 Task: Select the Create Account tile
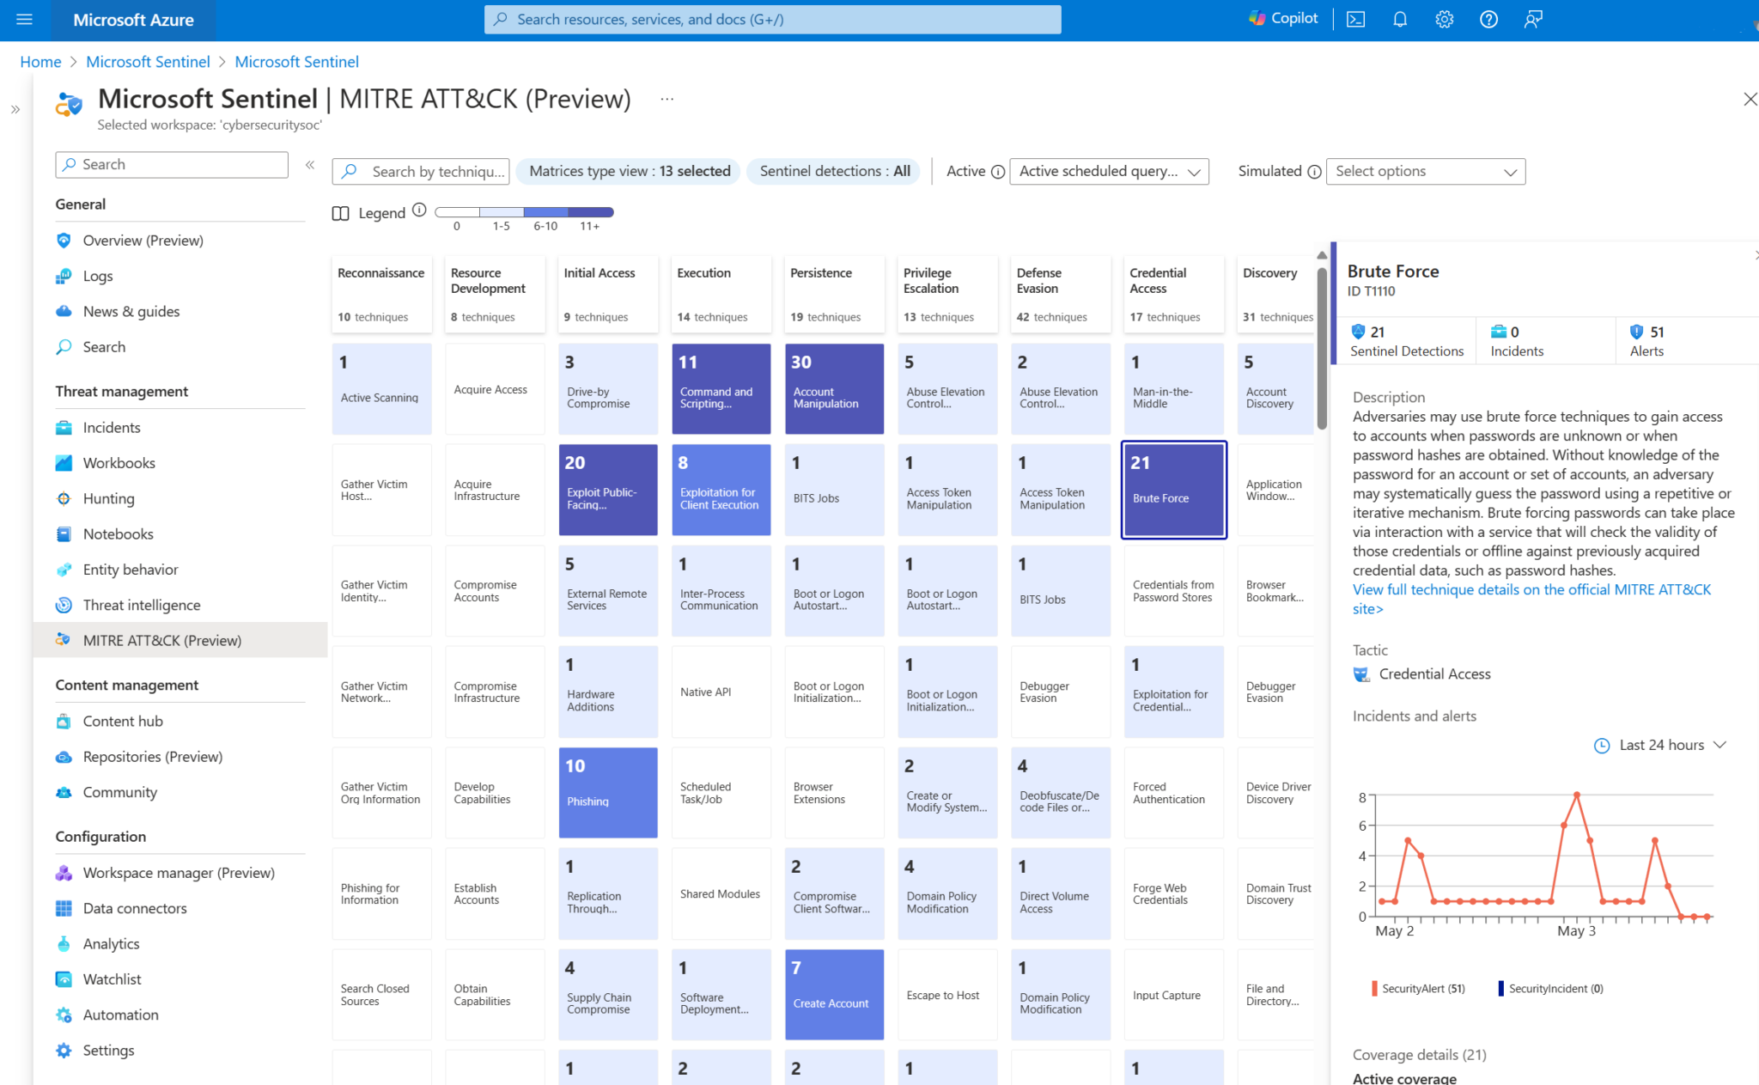(x=834, y=994)
